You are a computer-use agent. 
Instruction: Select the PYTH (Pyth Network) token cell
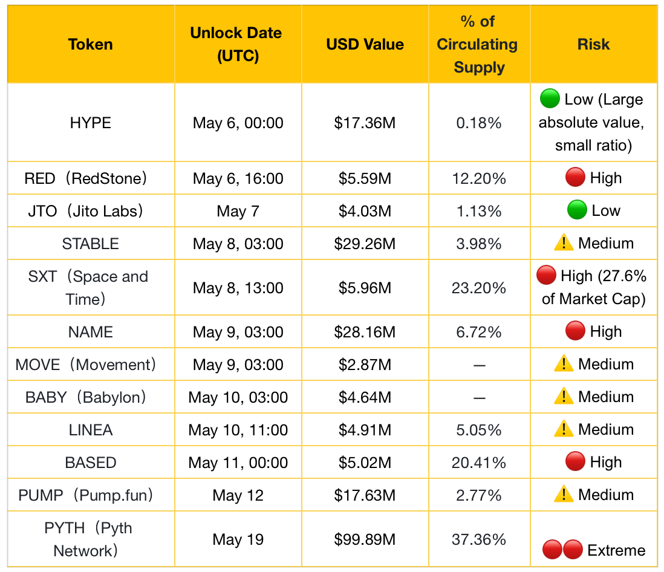click(91, 539)
